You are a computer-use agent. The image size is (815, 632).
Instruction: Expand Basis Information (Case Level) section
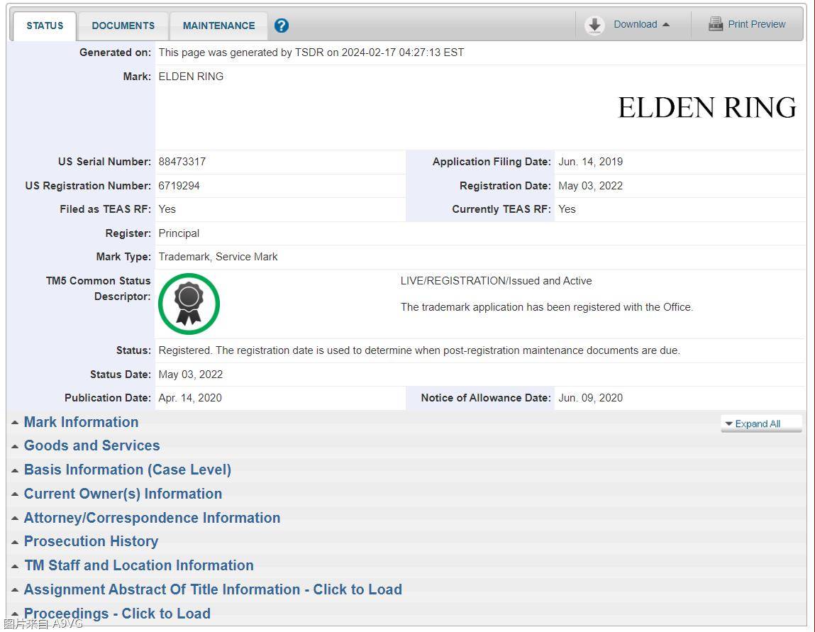point(128,470)
